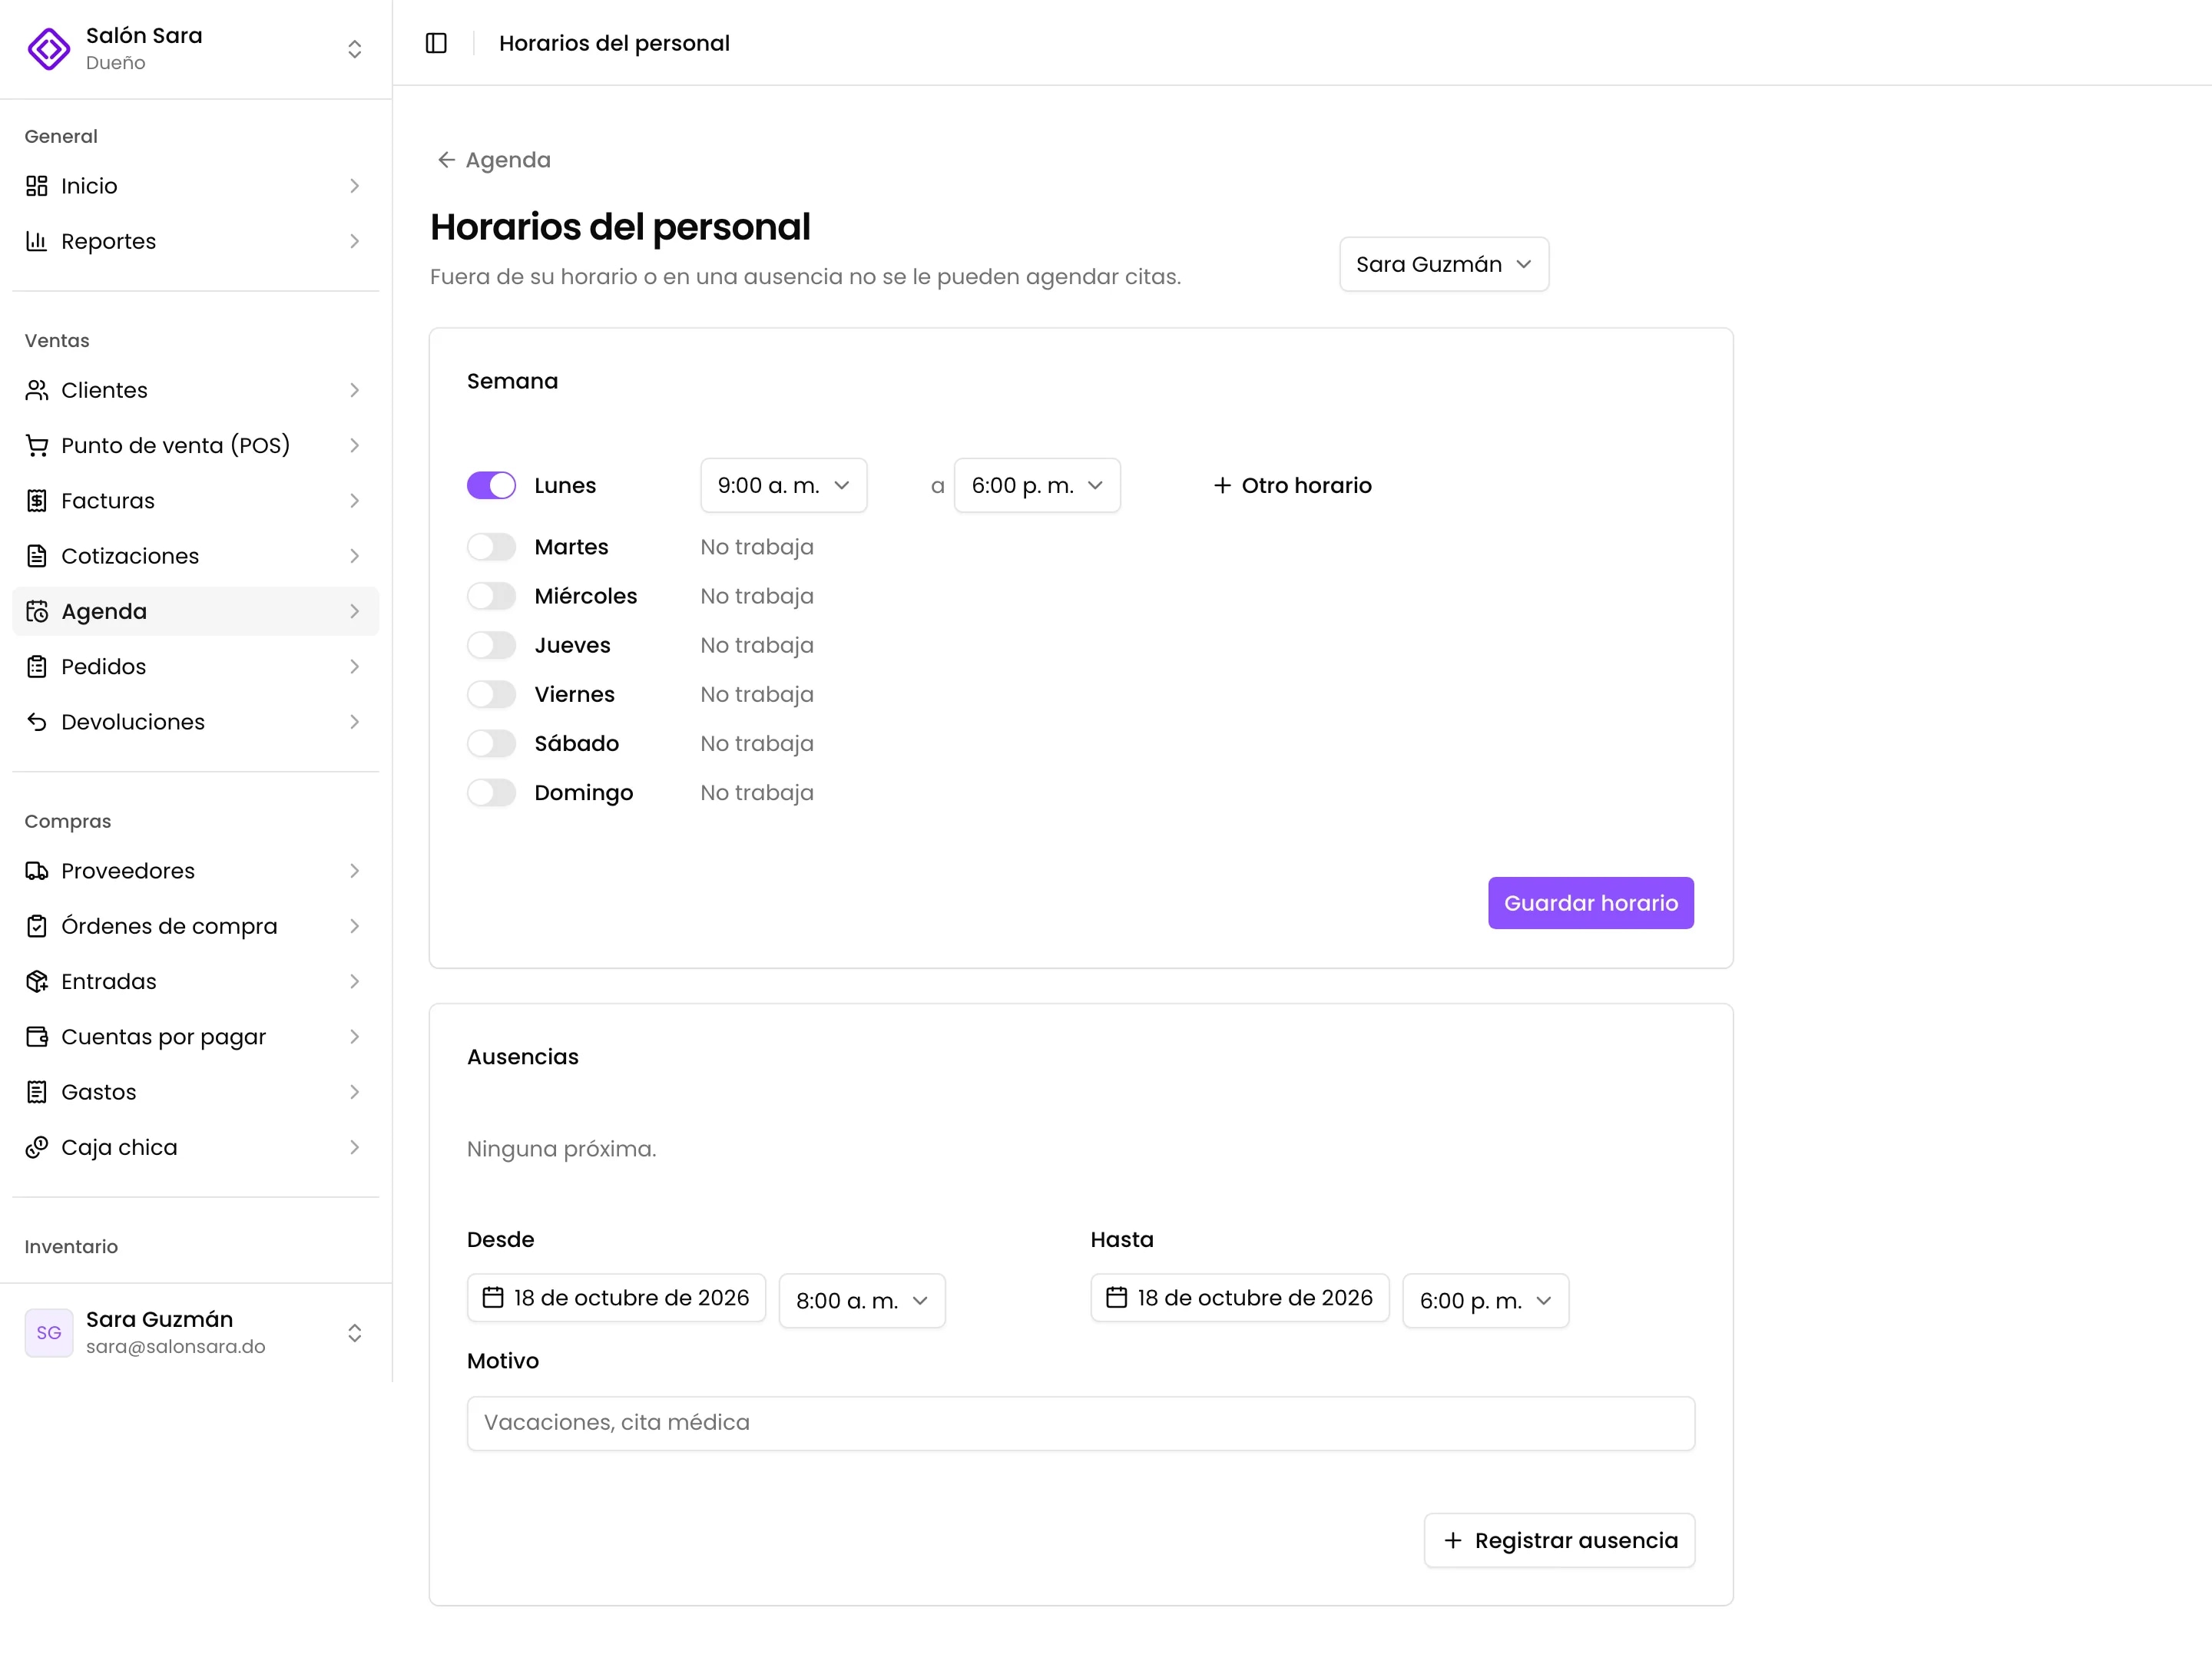This screenshot has height=1654, width=2212.
Task: Open the Sara Guzmán staff selector
Action: (x=1444, y=264)
